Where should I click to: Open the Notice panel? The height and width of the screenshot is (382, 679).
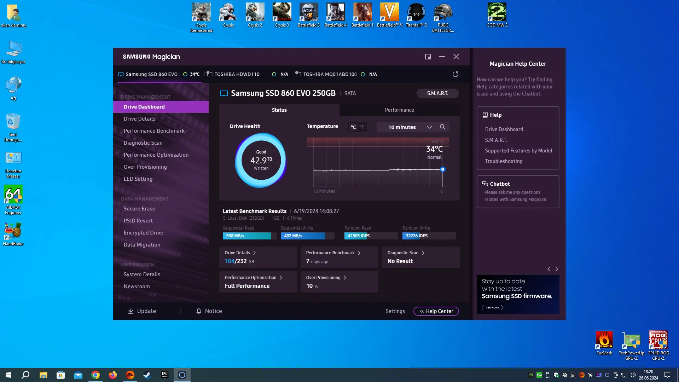(x=209, y=311)
